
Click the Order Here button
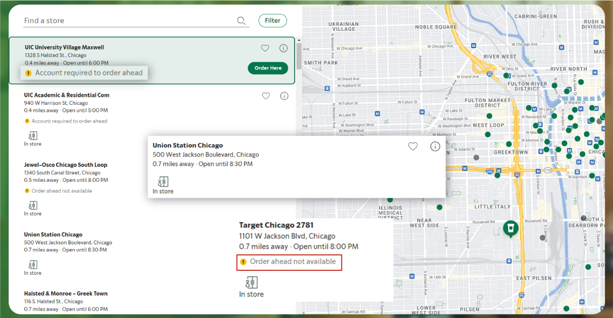tap(268, 68)
